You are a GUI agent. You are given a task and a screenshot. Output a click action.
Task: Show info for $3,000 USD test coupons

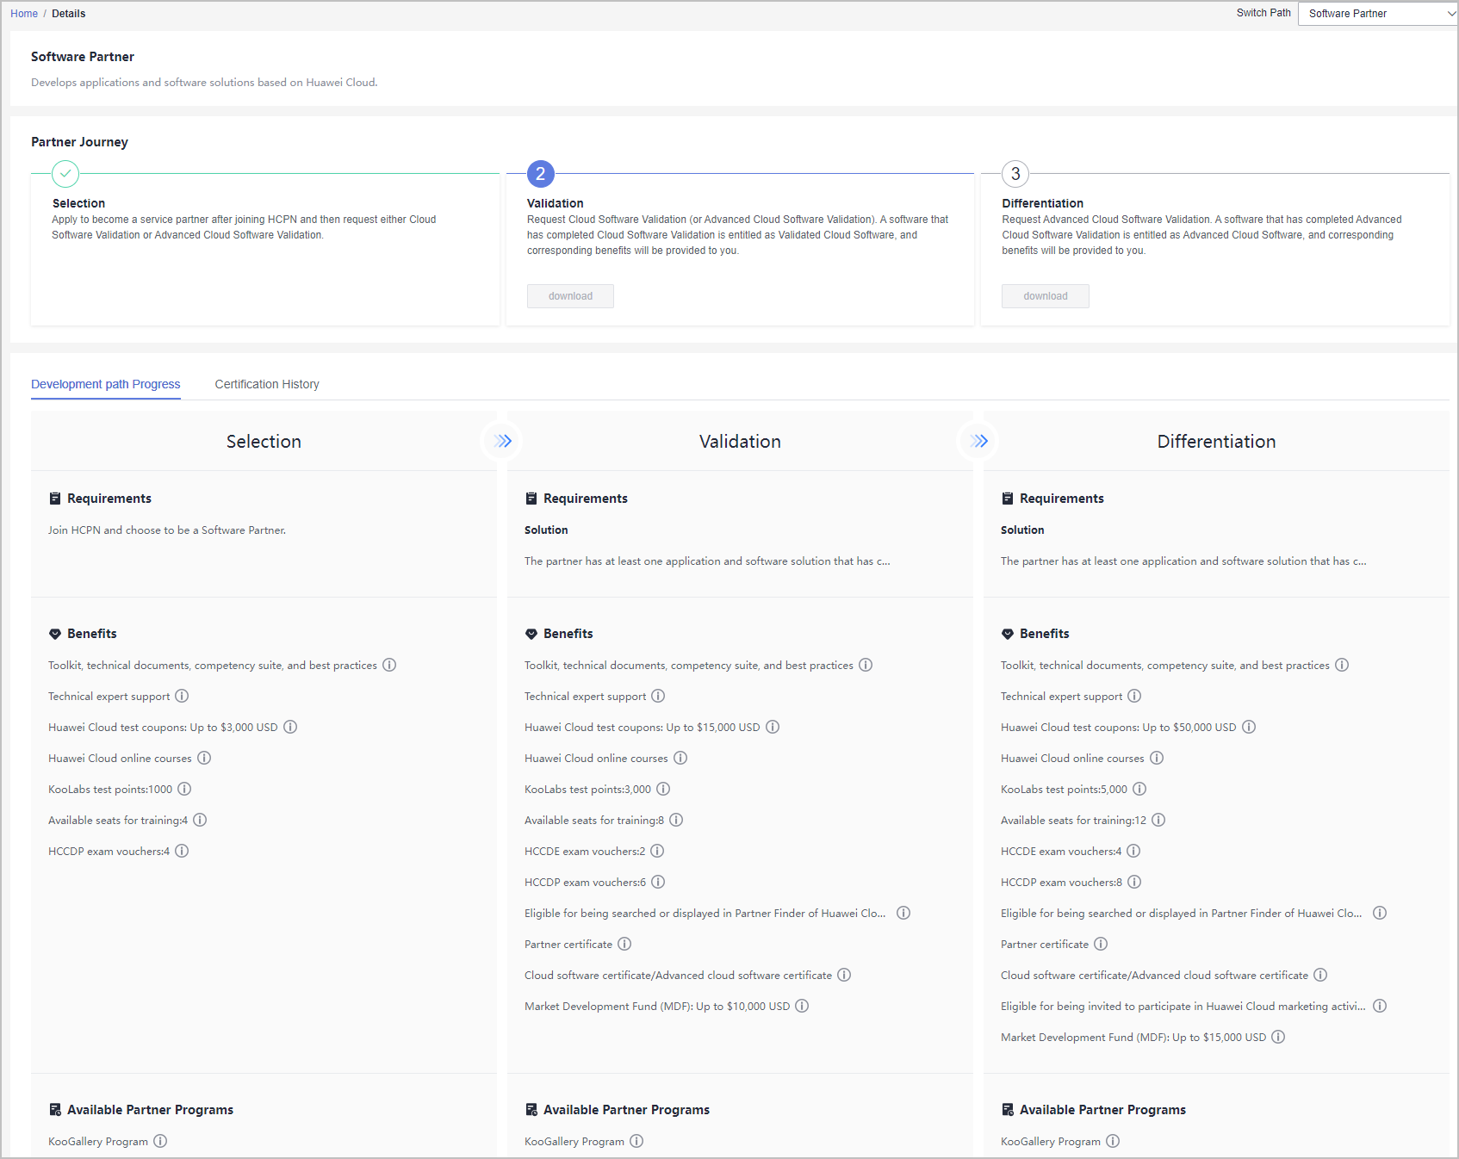tap(290, 727)
